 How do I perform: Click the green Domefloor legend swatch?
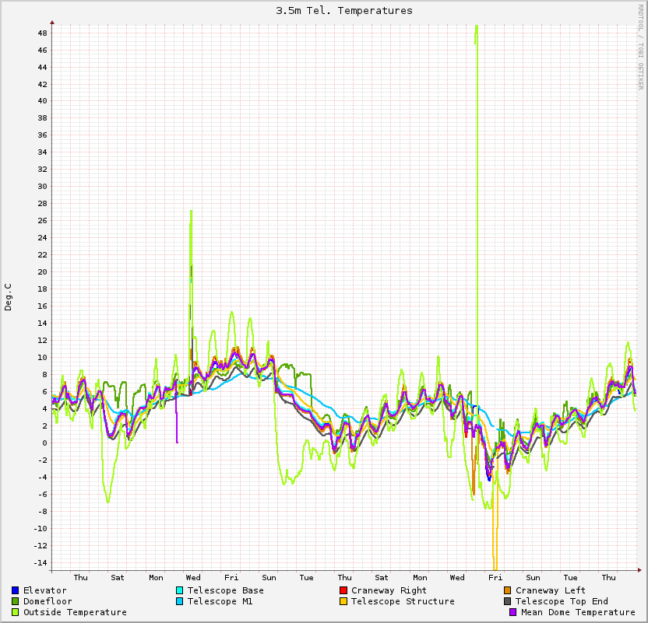pyautogui.click(x=16, y=601)
